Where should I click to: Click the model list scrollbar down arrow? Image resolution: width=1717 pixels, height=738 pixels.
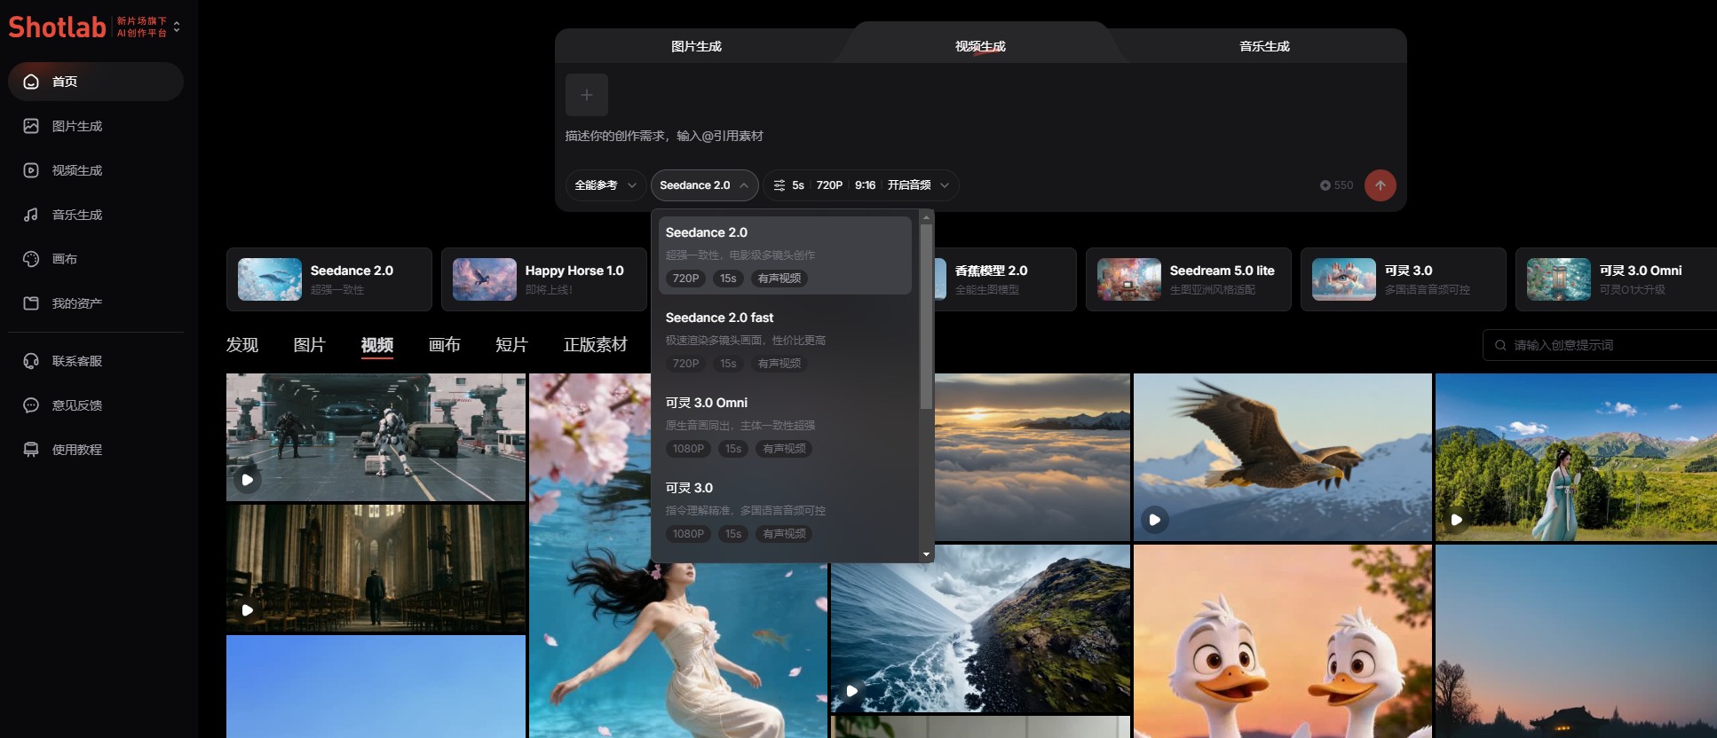click(926, 554)
